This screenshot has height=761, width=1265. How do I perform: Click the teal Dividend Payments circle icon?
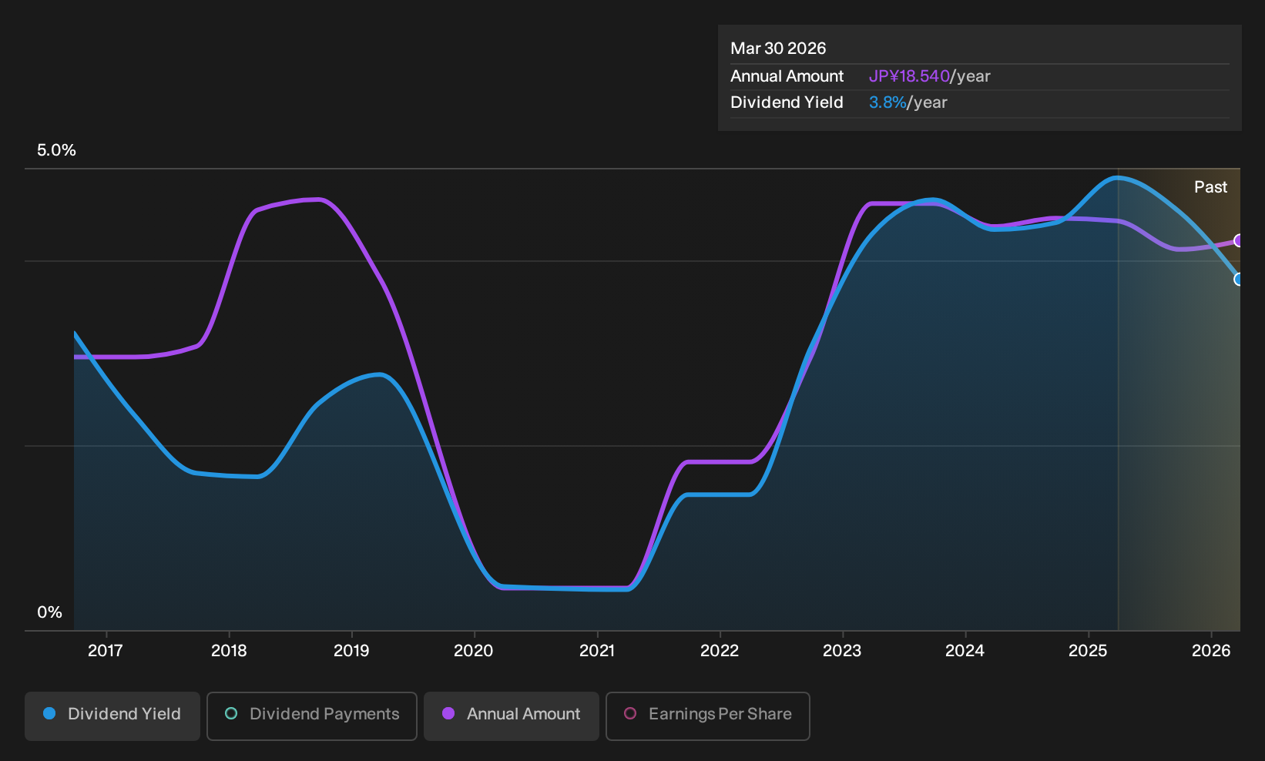click(231, 713)
